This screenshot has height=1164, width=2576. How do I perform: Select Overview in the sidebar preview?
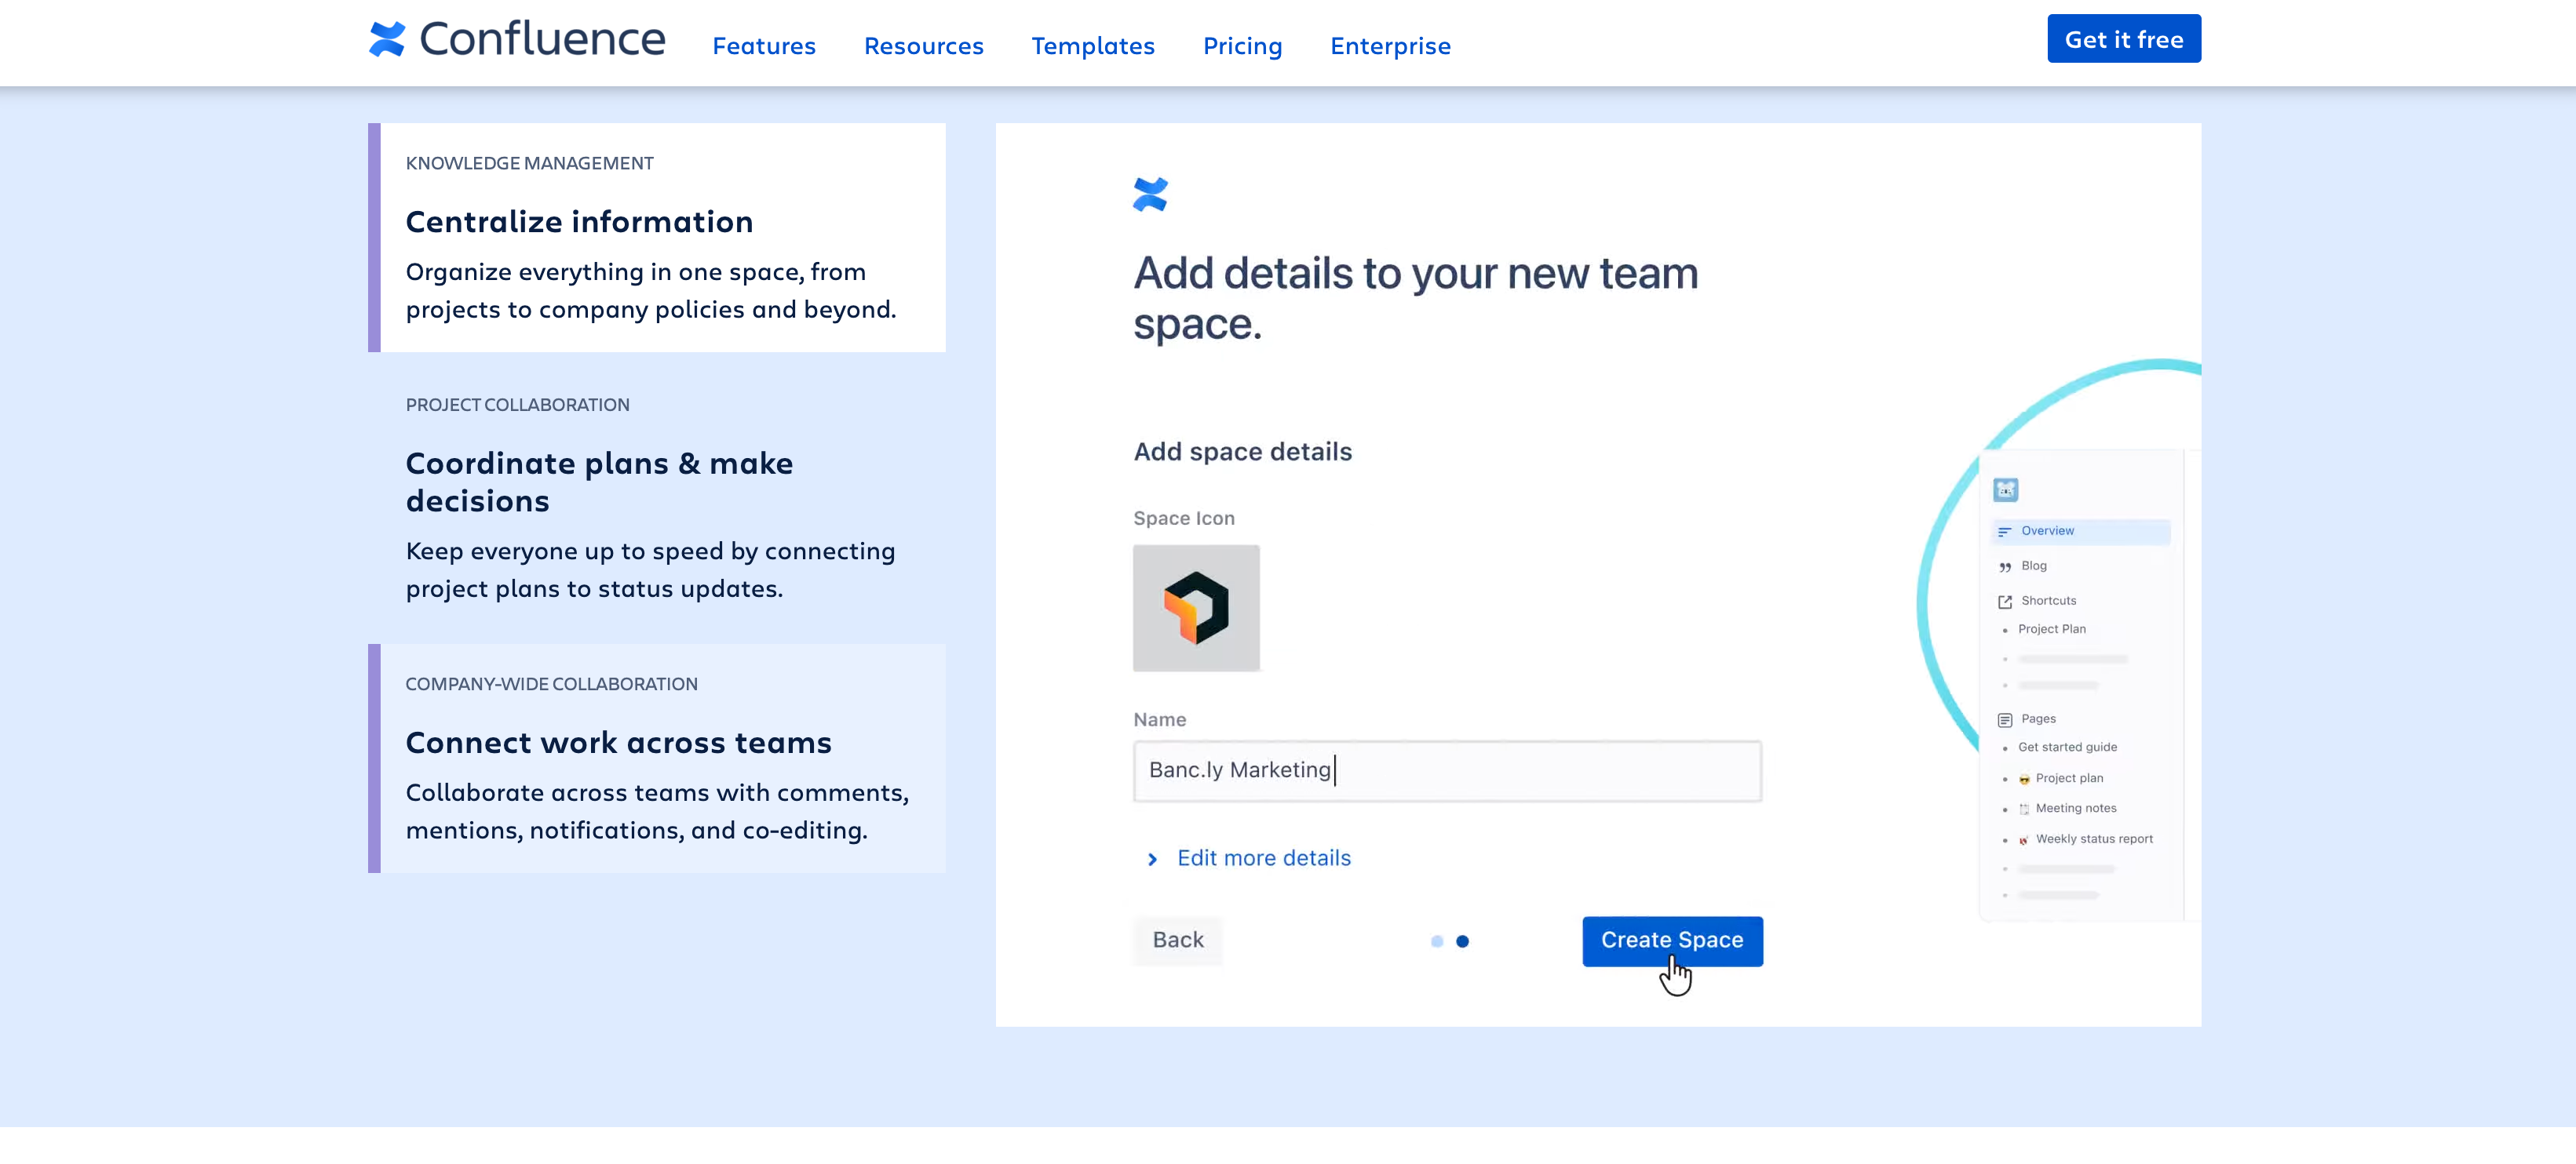tap(2080, 532)
